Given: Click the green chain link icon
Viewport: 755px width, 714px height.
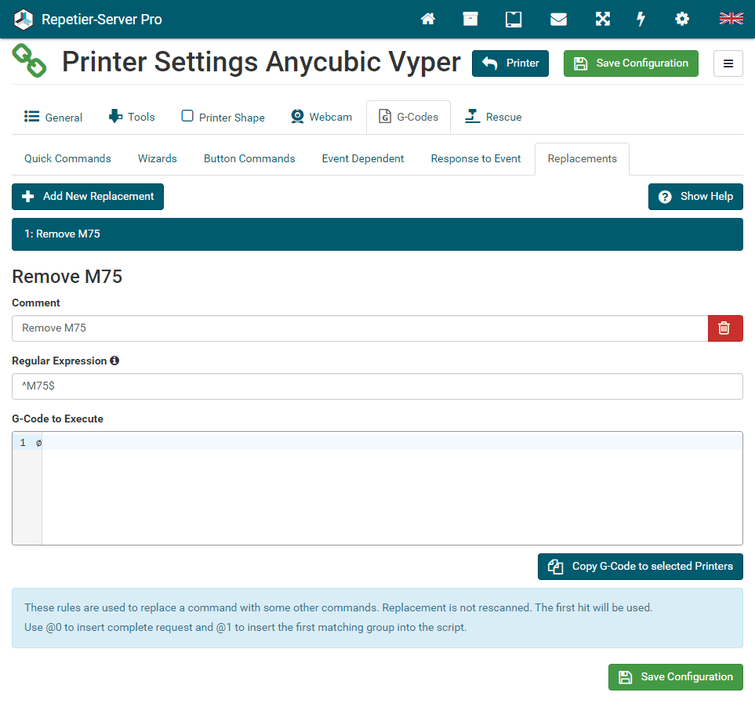Looking at the screenshot, I should pyautogui.click(x=29, y=60).
